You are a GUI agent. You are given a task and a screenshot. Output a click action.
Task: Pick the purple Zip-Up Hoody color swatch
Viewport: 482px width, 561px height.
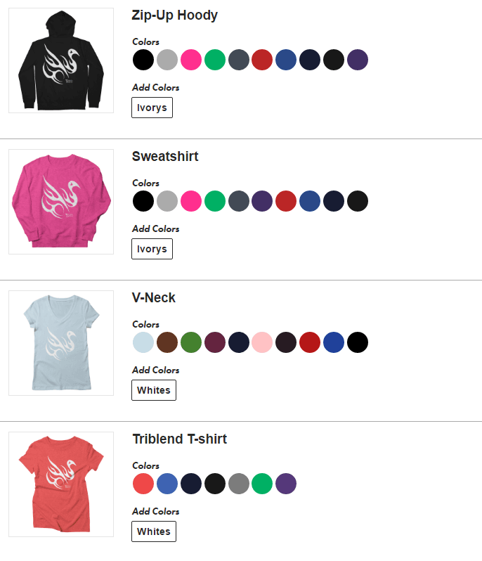point(358,60)
